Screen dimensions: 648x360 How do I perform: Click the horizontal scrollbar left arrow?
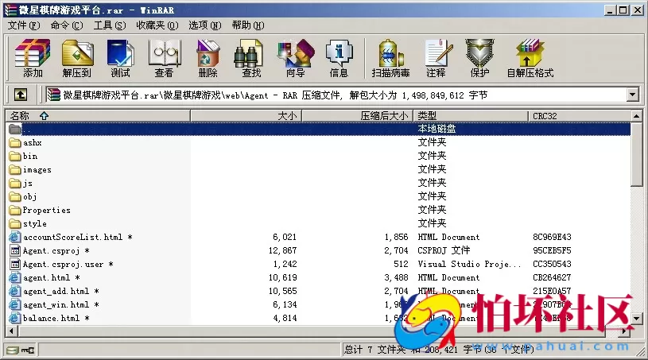(12, 331)
